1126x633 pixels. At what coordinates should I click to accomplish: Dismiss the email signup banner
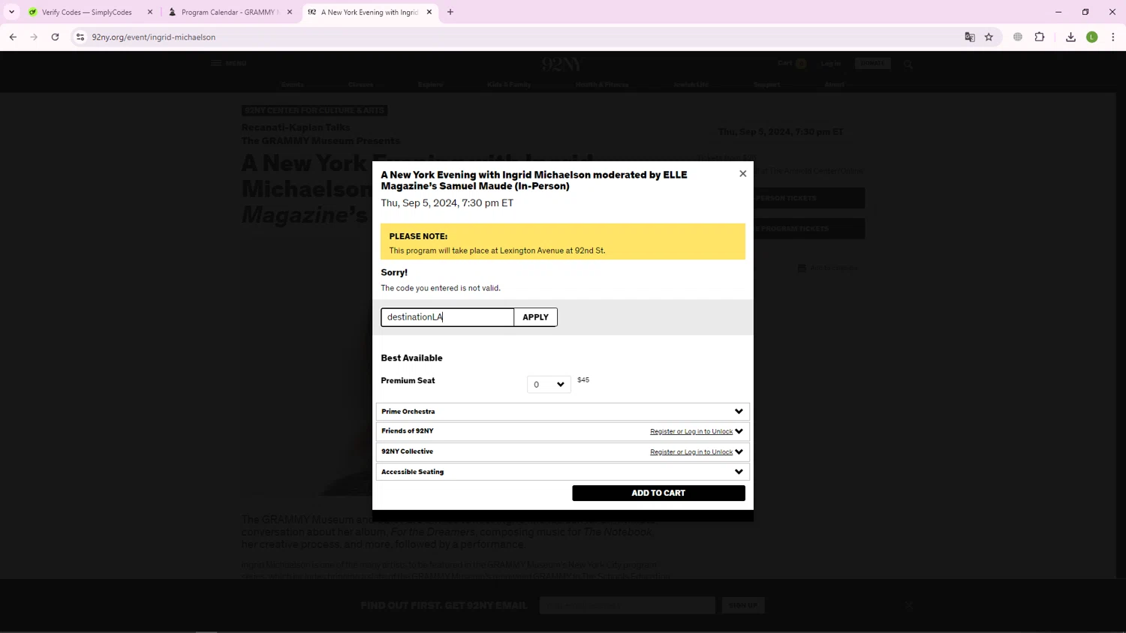908,605
